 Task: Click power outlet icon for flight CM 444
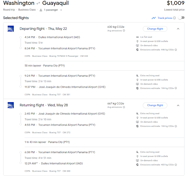(137, 41)
